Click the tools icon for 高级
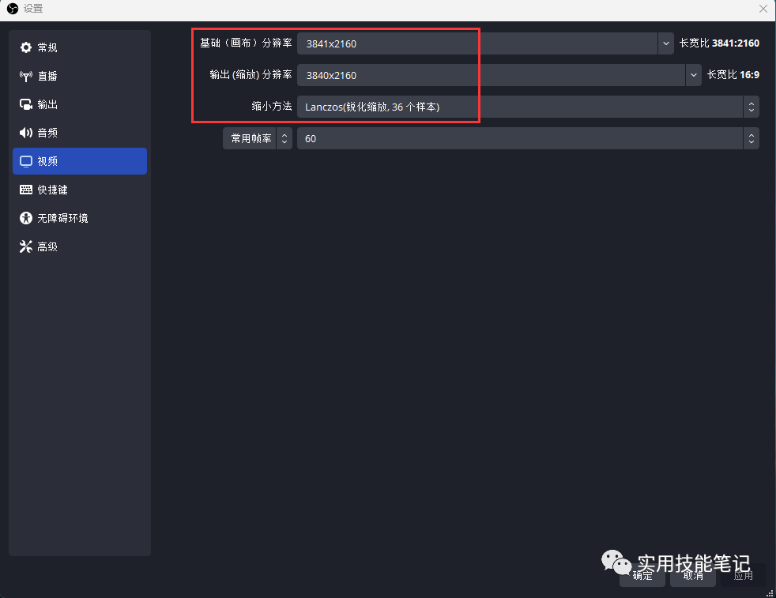The image size is (776, 598). 26,246
